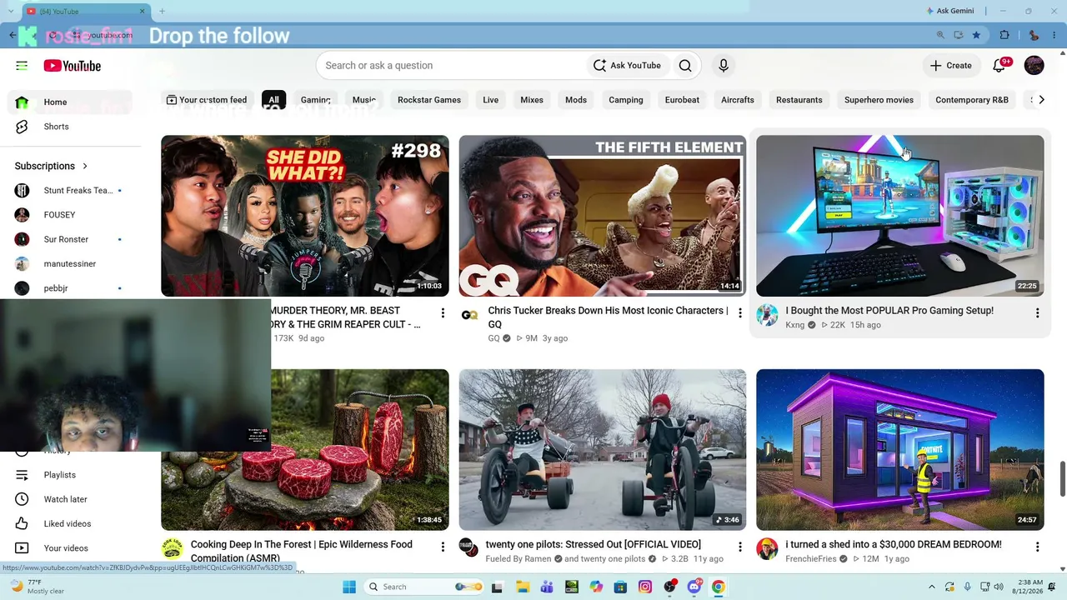The image size is (1067, 600).
Task: Go to Home in the sidebar
Action: coord(70,102)
